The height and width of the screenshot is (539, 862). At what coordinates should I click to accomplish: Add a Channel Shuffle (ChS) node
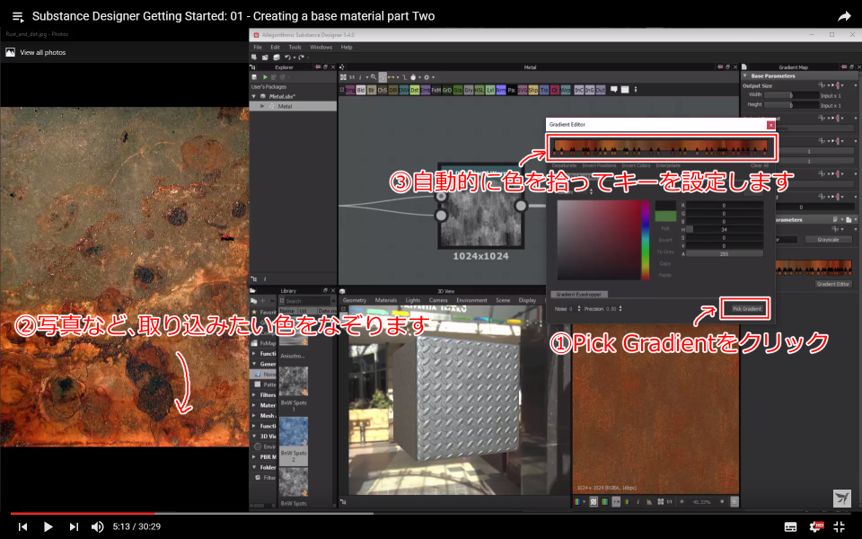point(383,90)
